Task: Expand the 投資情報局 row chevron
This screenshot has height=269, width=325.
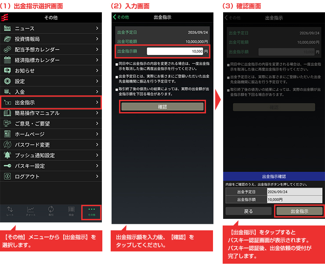Action: tap(97, 39)
